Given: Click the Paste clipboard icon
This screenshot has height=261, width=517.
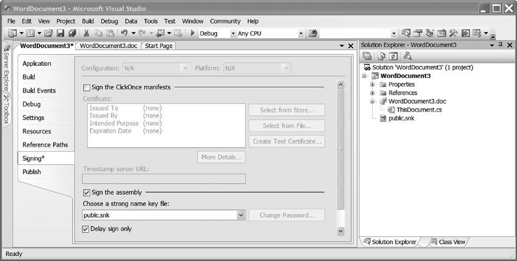Looking at the screenshot, I should pos(110,33).
